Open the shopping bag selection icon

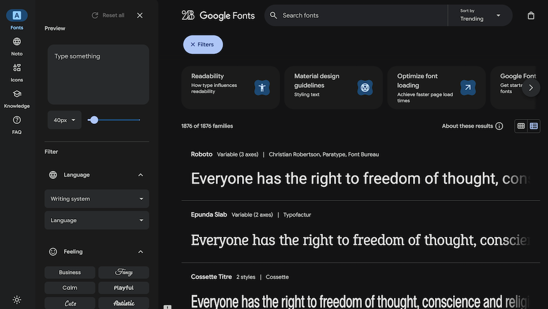[531, 15]
